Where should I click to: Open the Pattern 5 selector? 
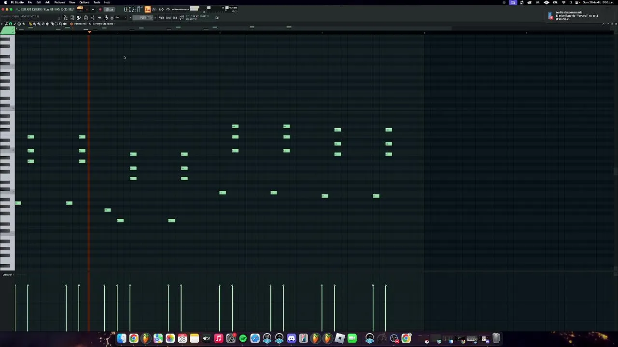pyautogui.click(x=142, y=17)
